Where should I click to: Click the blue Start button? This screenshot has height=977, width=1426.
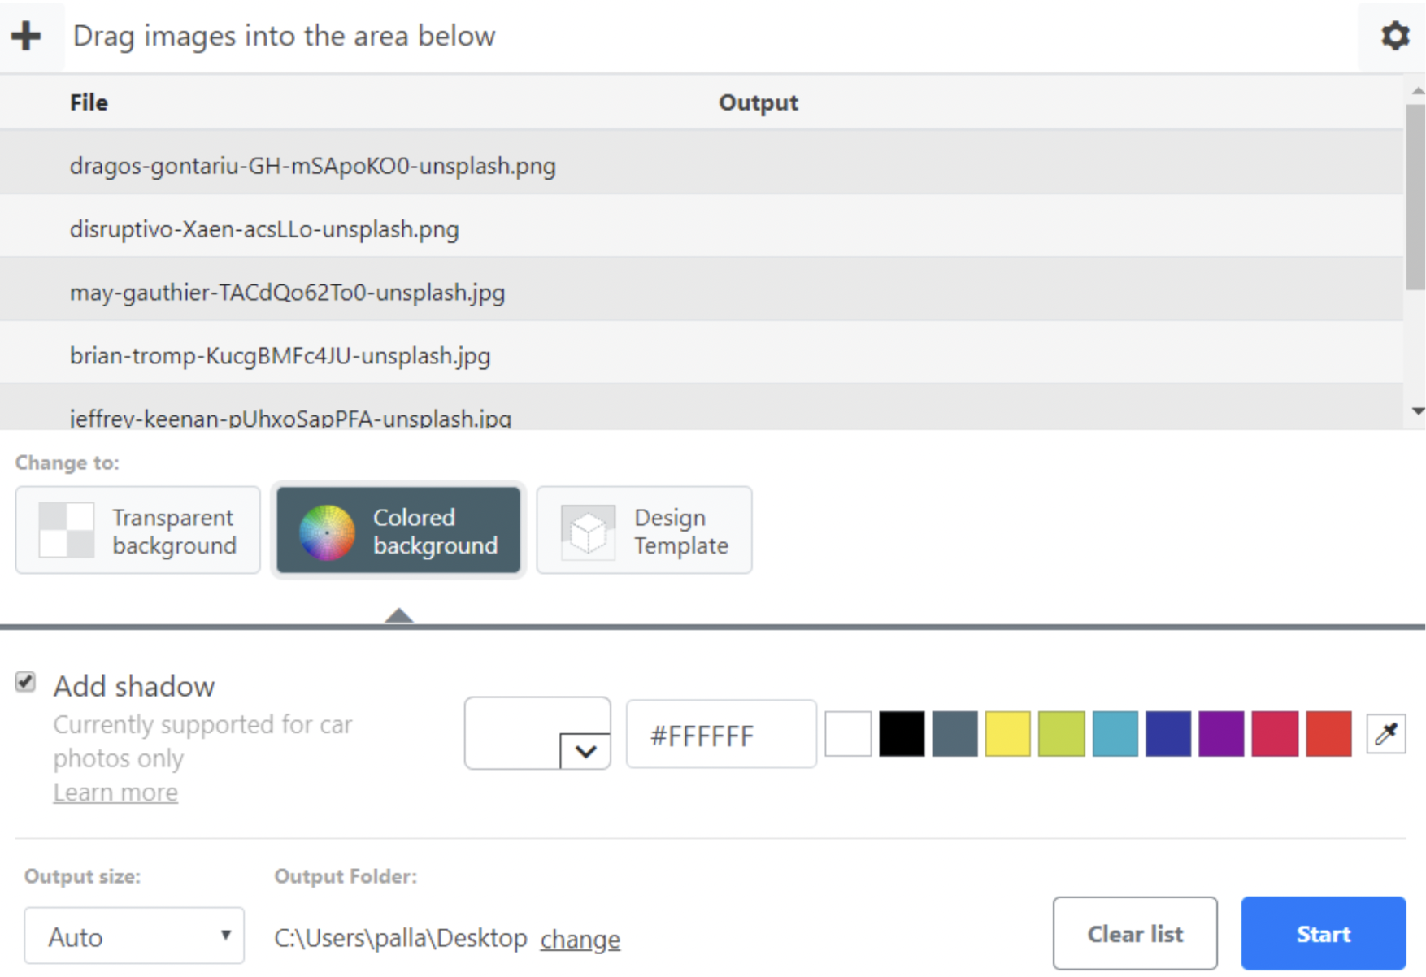(x=1324, y=934)
